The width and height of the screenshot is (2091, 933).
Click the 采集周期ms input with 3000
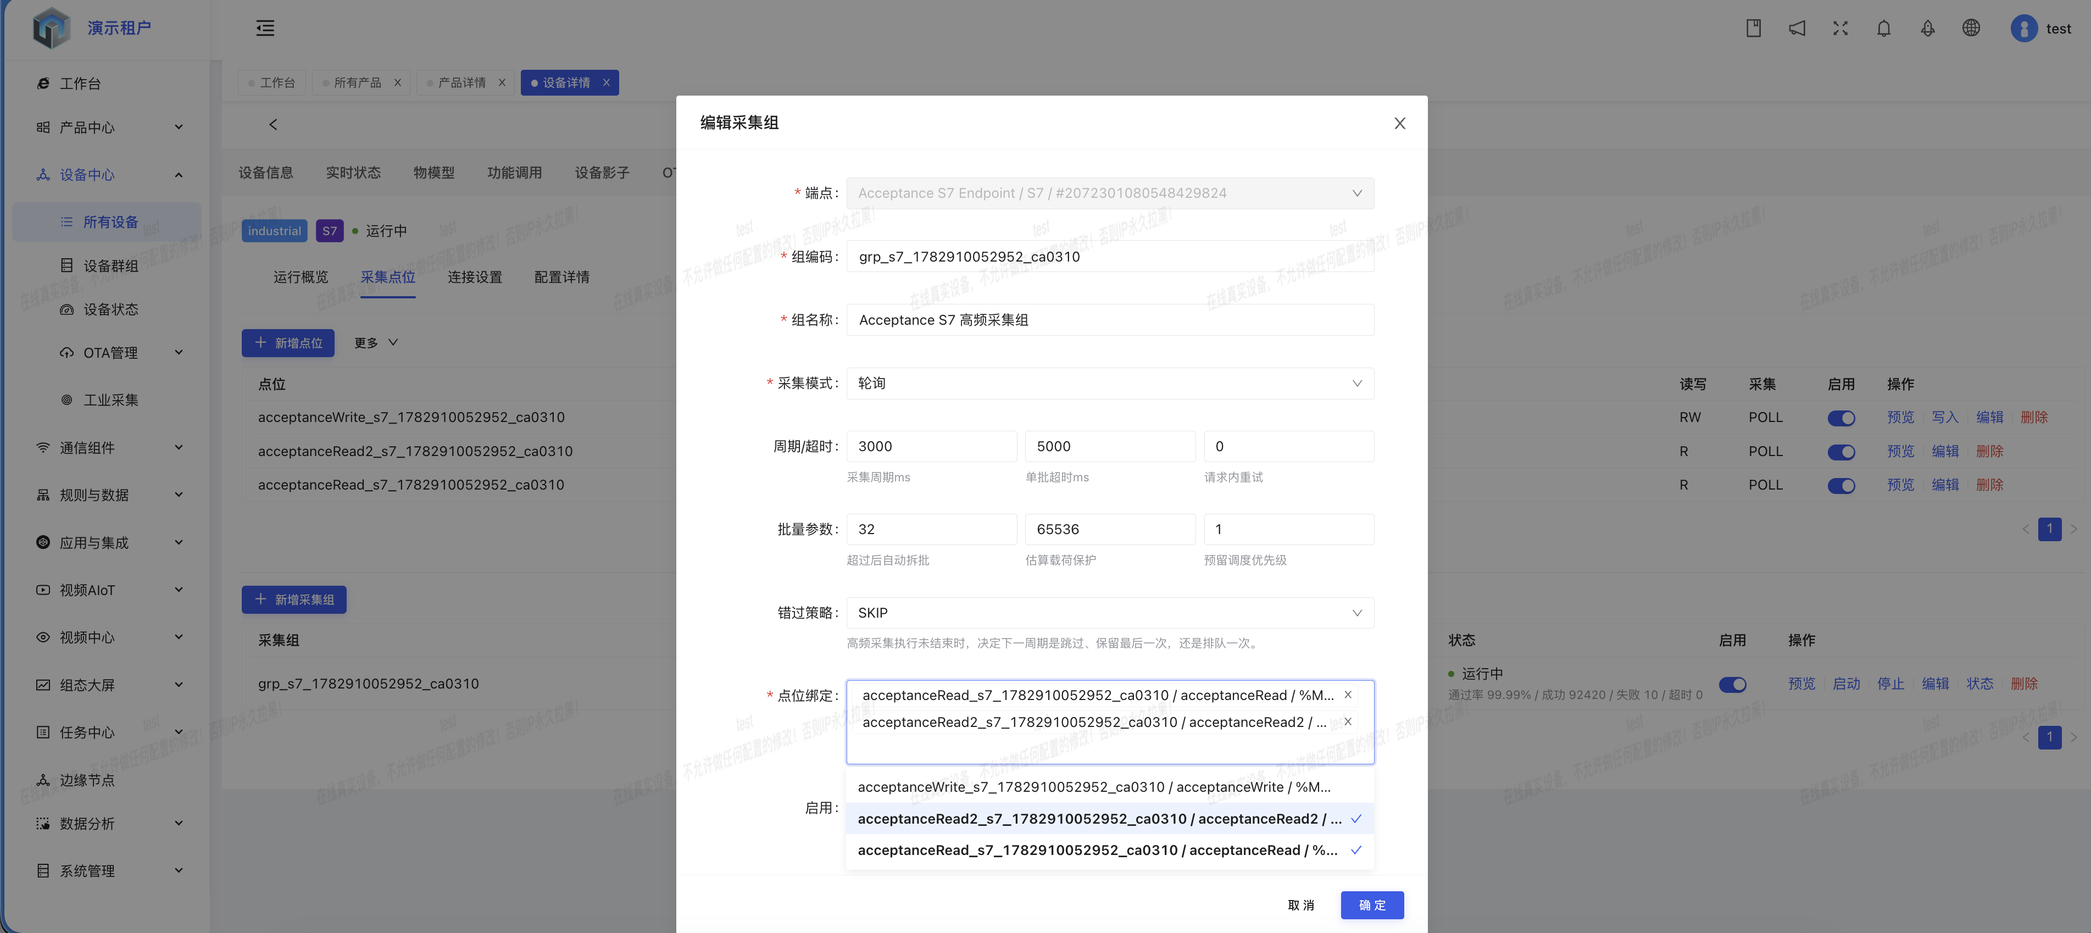pyautogui.click(x=931, y=447)
